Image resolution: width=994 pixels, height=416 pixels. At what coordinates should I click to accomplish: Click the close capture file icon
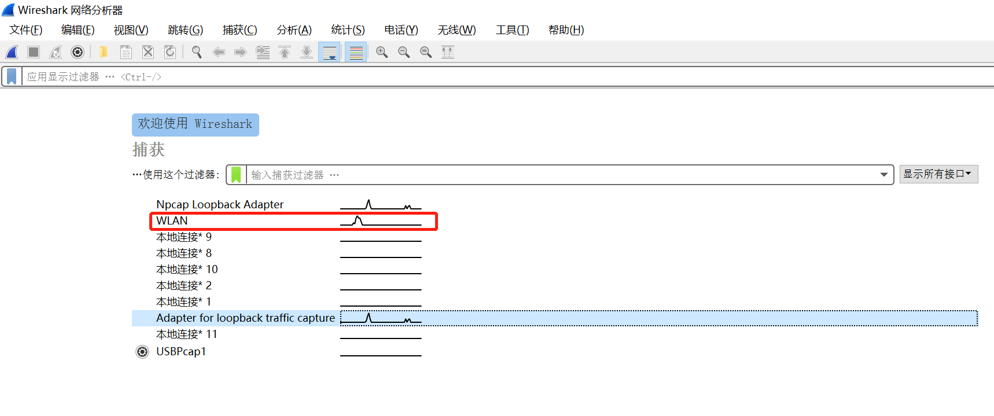pos(148,52)
